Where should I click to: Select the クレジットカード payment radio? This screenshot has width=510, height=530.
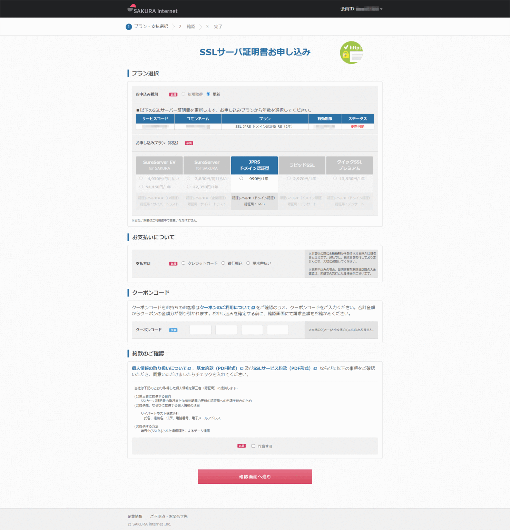click(x=183, y=263)
